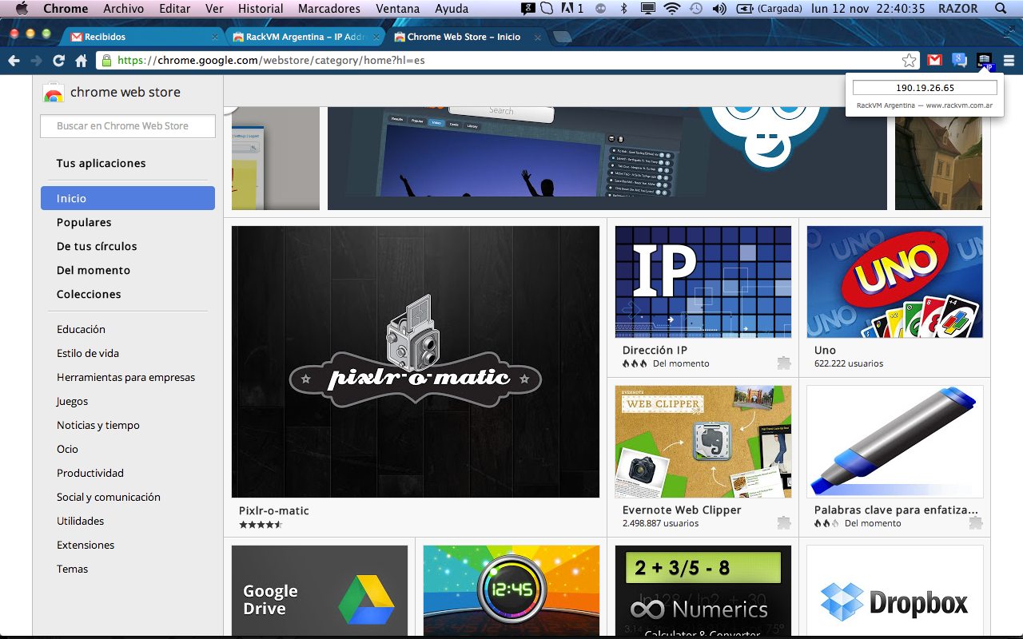Click the RackVM IP extension icon
The image size is (1023, 639).
tap(985, 60)
